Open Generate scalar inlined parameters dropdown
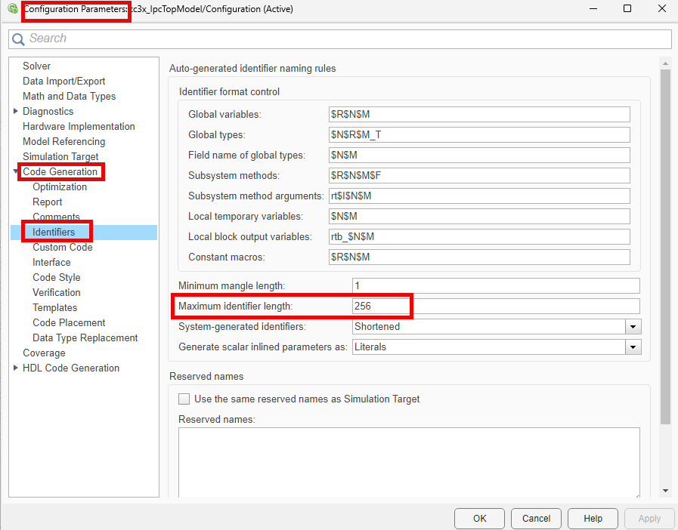The height and width of the screenshot is (530, 678). pyautogui.click(x=633, y=347)
